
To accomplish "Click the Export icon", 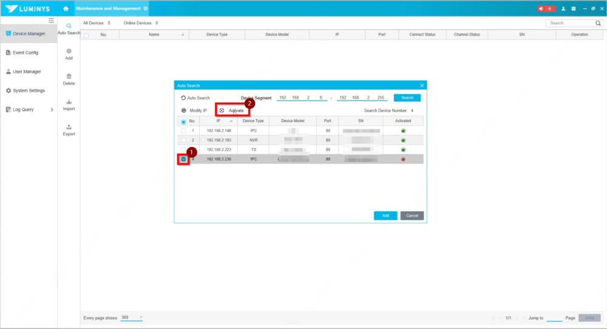I will coord(69,127).
